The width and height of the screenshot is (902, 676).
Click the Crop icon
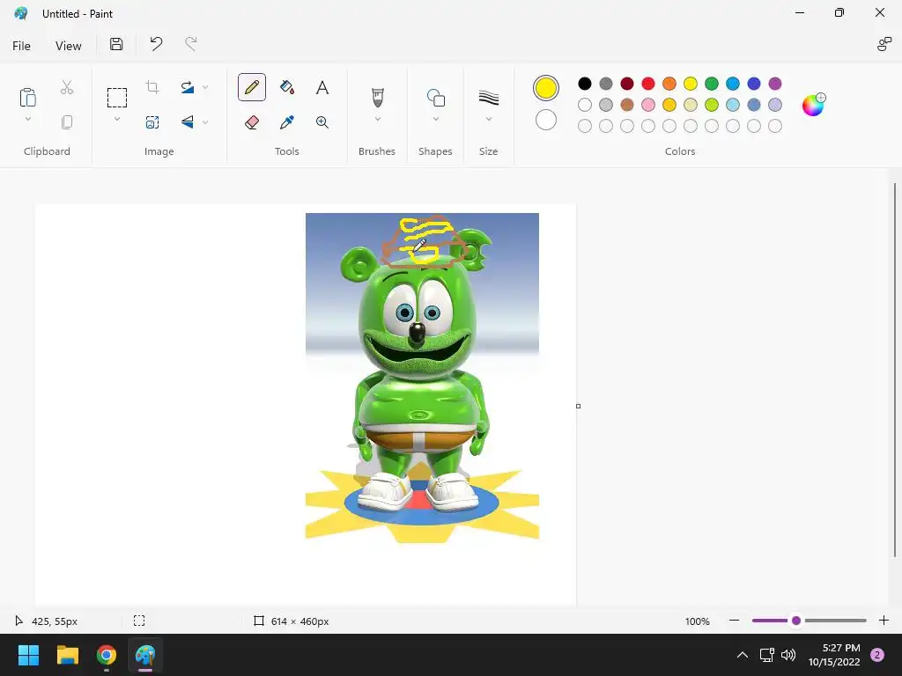tap(152, 87)
